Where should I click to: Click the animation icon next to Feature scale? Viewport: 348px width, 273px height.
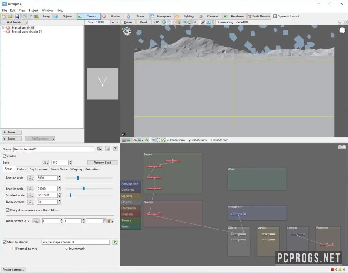pos(30,178)
